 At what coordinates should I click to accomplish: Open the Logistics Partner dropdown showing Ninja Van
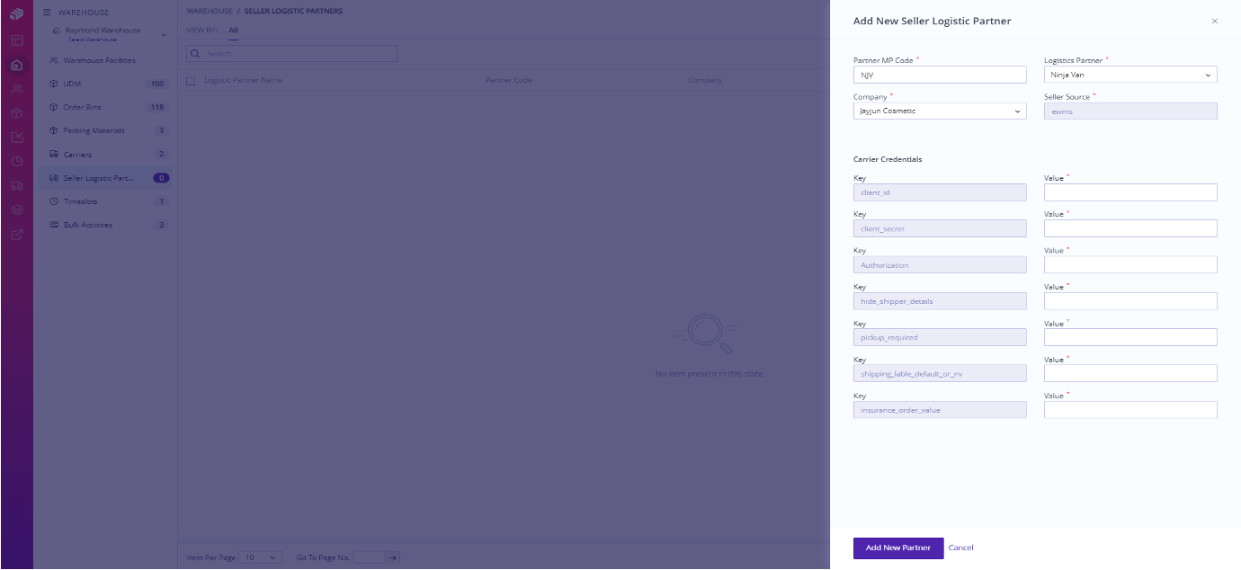tap(1129, 76)
